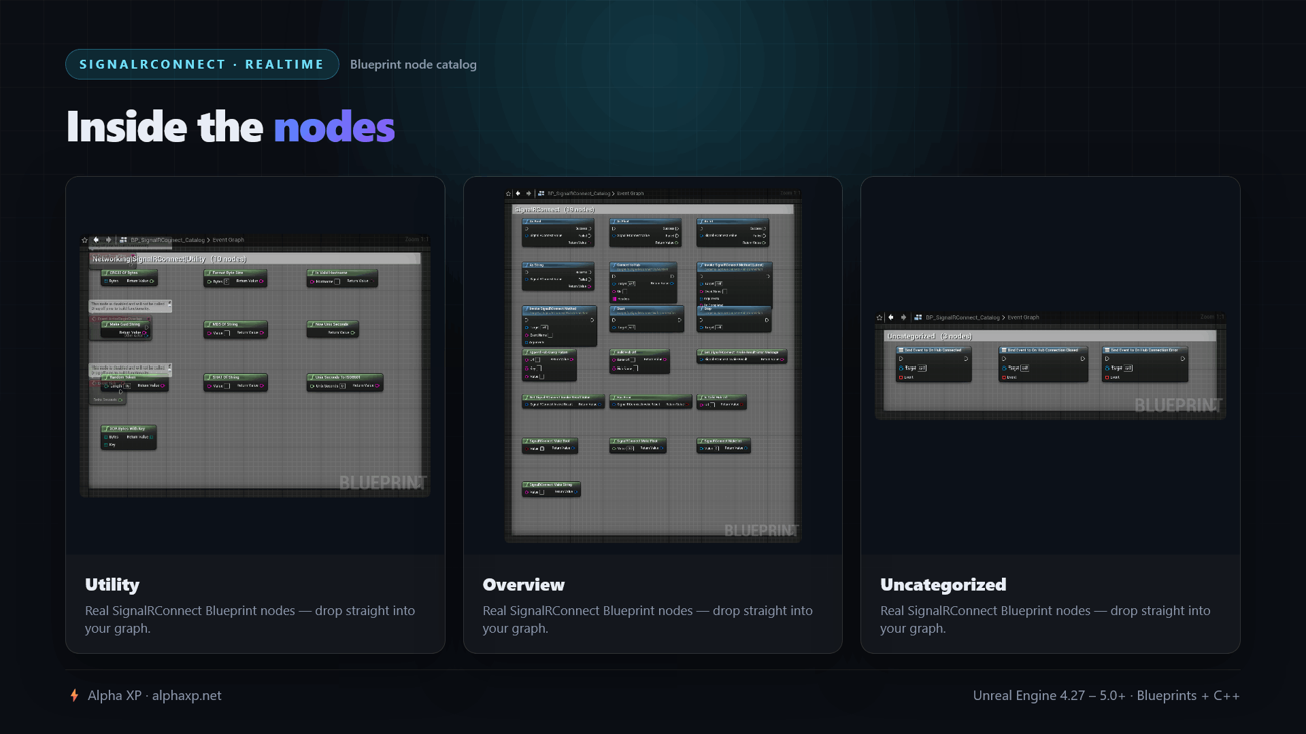
Task: Open the Uncategorized card thumbnail
Action: (x=1050, y=366)
